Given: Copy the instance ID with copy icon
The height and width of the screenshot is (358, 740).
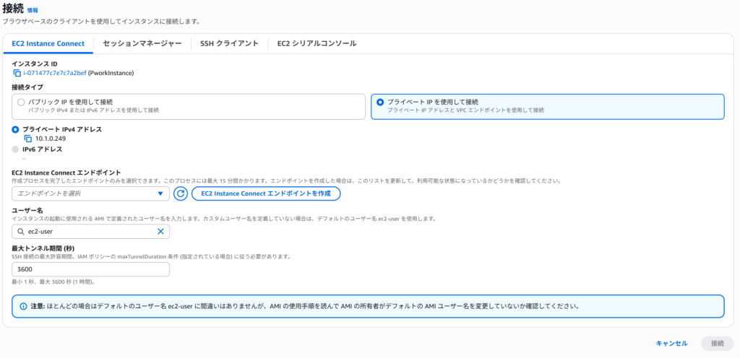Looking at the screenshot, I should (x=17, y=73).
